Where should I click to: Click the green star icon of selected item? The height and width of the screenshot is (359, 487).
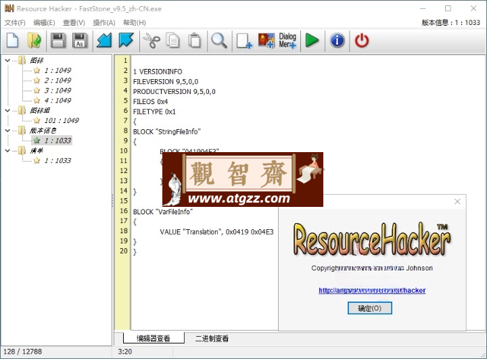tap(37, 141)
